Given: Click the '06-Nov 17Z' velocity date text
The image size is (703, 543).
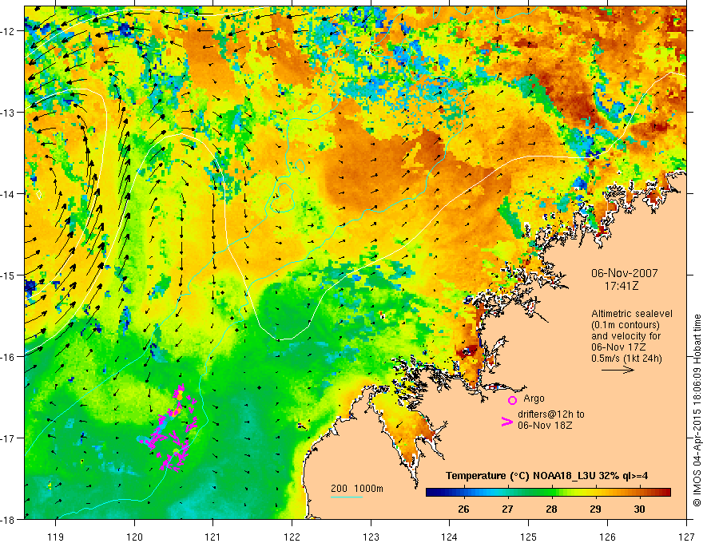Looking at the screenshot, I should 618,347.
